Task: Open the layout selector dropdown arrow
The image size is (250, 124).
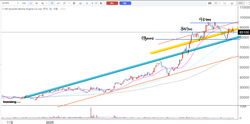Action: coord(219,3)
